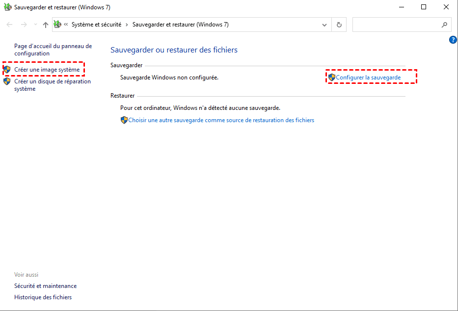Close the Sauvegarder et restaurer window
The width and height of the screenshot is (458, 311).
pos(446,7)
